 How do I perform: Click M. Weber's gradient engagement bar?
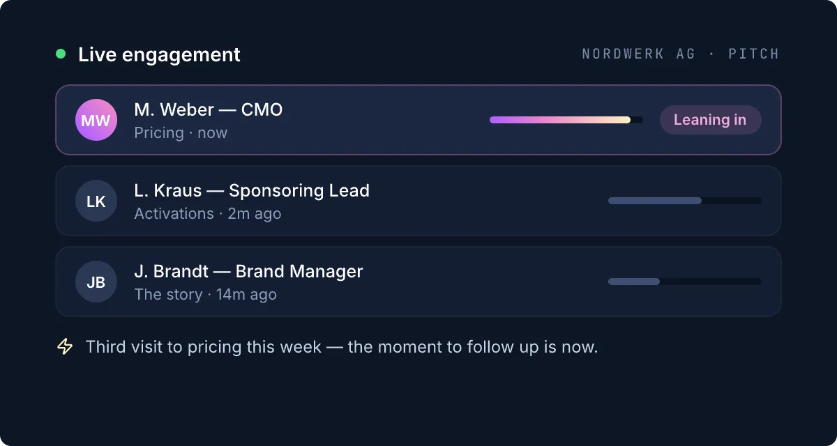point(566,120)
